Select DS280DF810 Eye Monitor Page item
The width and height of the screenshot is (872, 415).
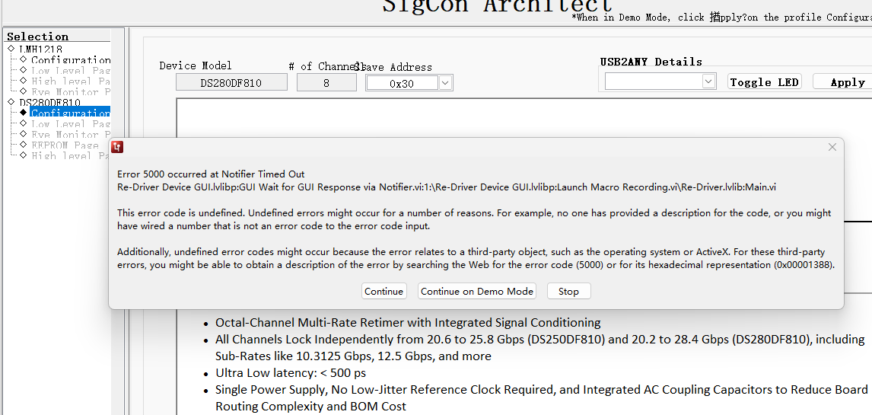point(70,134)
